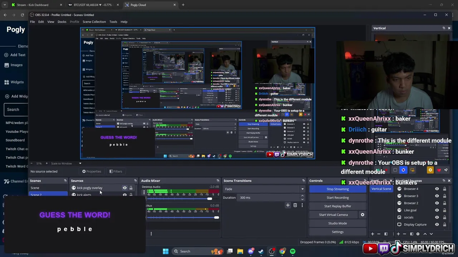
Task: Move vertical source up with arrow icon
Action: tap(425, 234)
